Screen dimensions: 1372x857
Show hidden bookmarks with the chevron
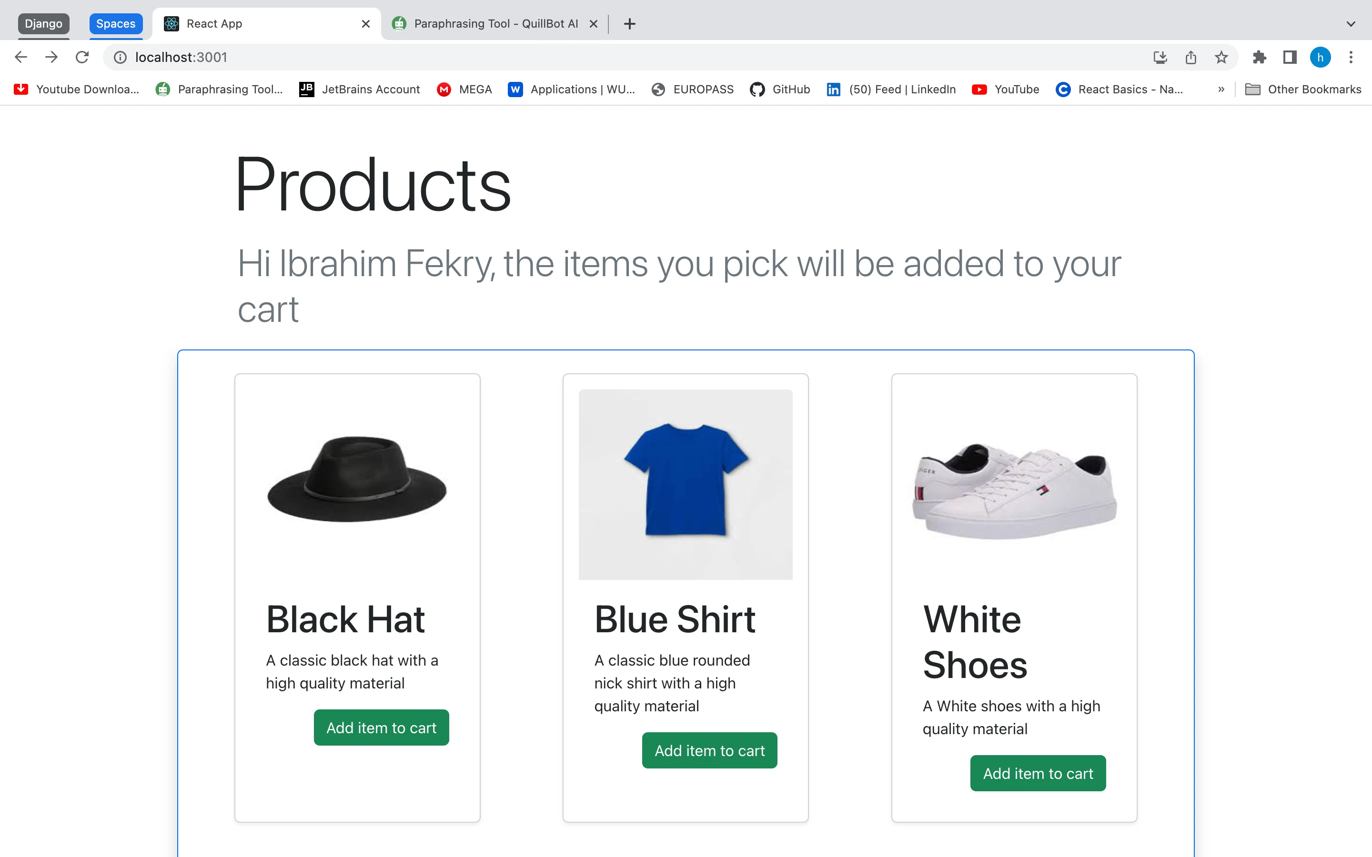1221,90
